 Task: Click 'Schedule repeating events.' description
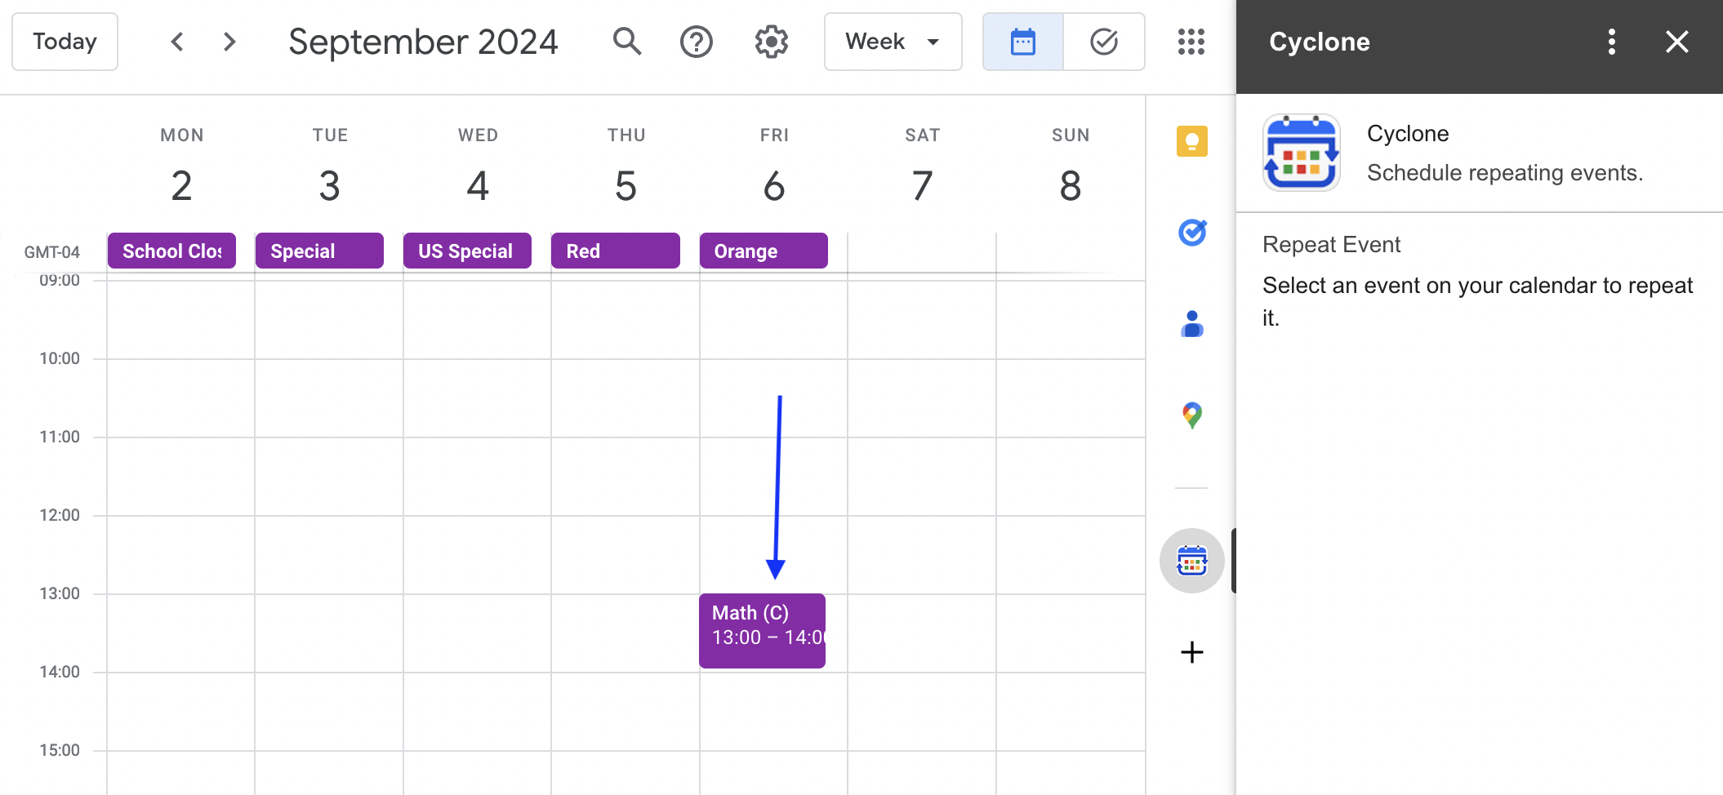[x=1505, y=173]
